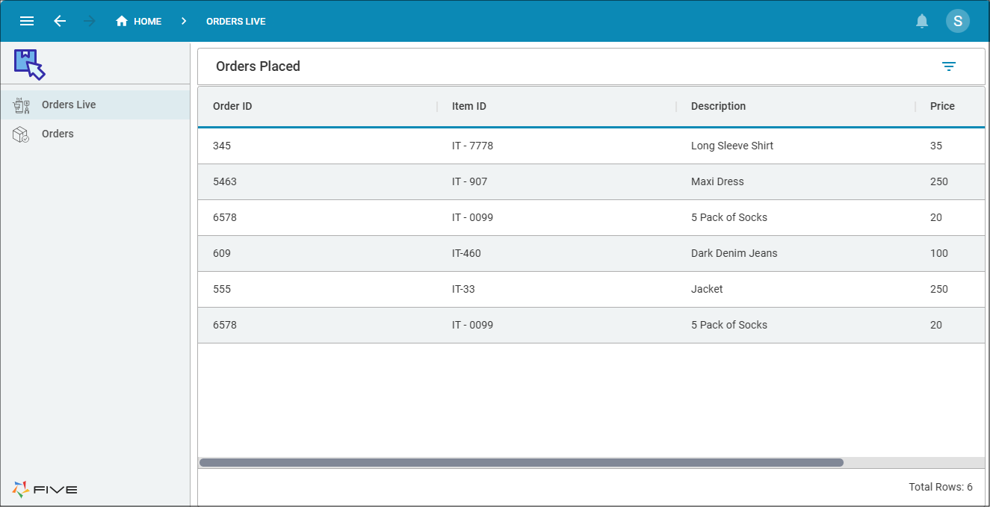Click the Orders Placed title
990x507 pixels.
pyautogui.click(x=258, y=66)
